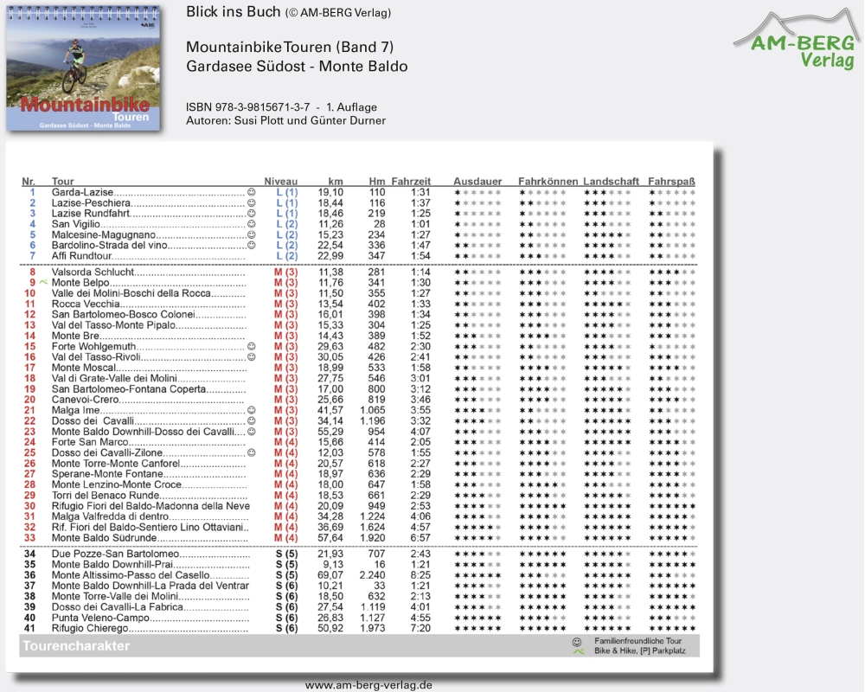Select the Landschaft column heading
Screen dimensions: 865x692
click(x=611, y=181)
